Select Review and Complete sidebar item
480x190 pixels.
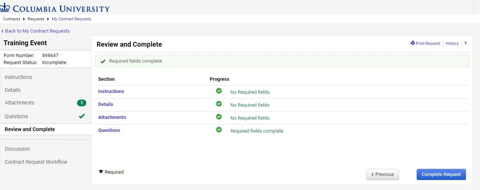pos(30,129)
